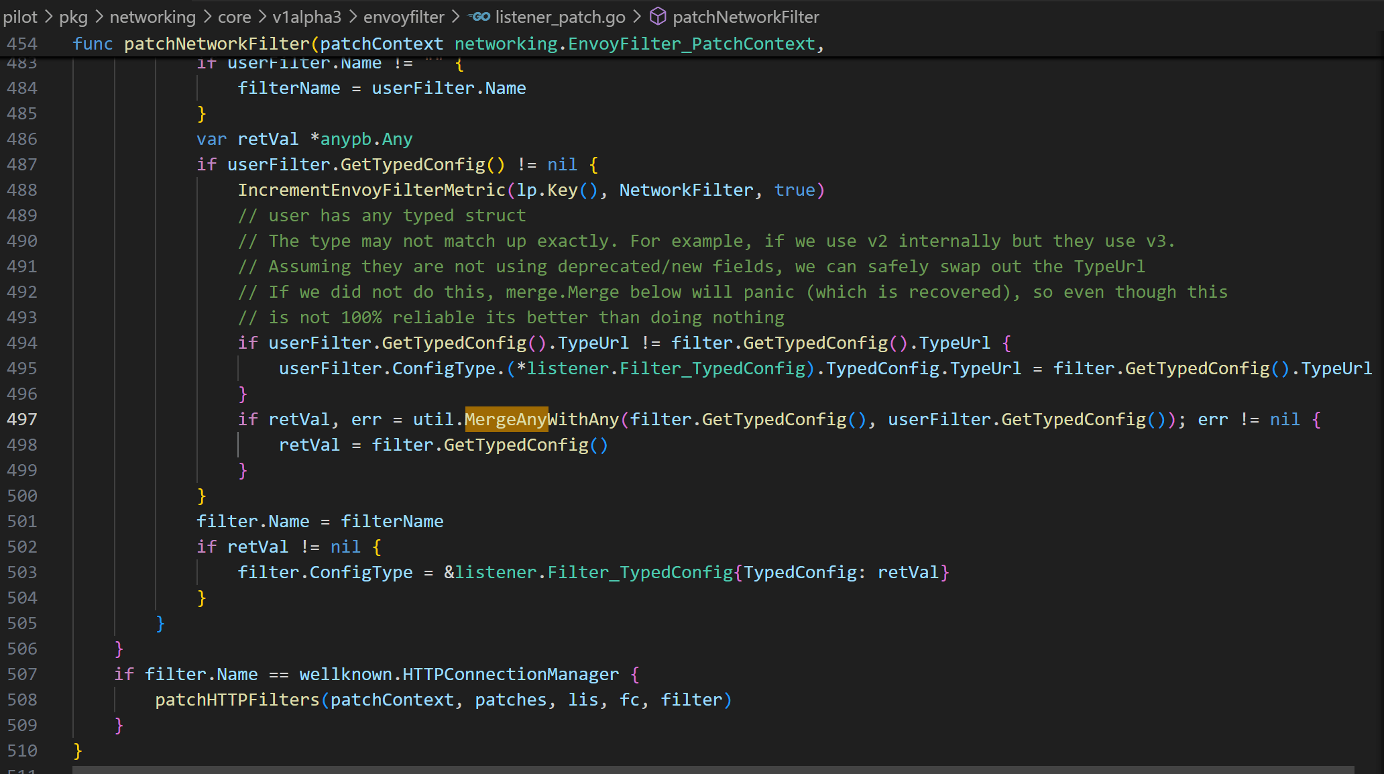Select the anypb.Any type on line 486
Image resolution: width=1384 pixels, height=774 pixels.
[x=366, y=139]
